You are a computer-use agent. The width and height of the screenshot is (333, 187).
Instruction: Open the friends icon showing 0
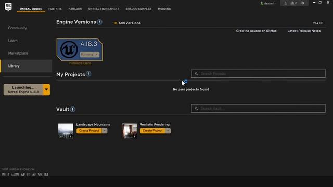293,3
